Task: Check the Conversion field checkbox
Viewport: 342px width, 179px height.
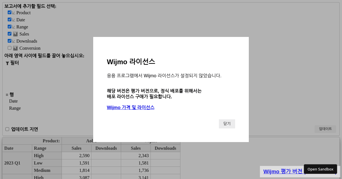Action: pos(9,48)
